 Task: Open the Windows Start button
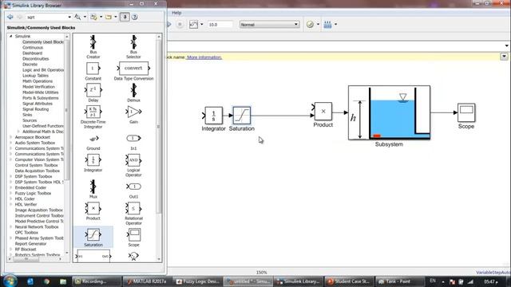click(10, 281)
